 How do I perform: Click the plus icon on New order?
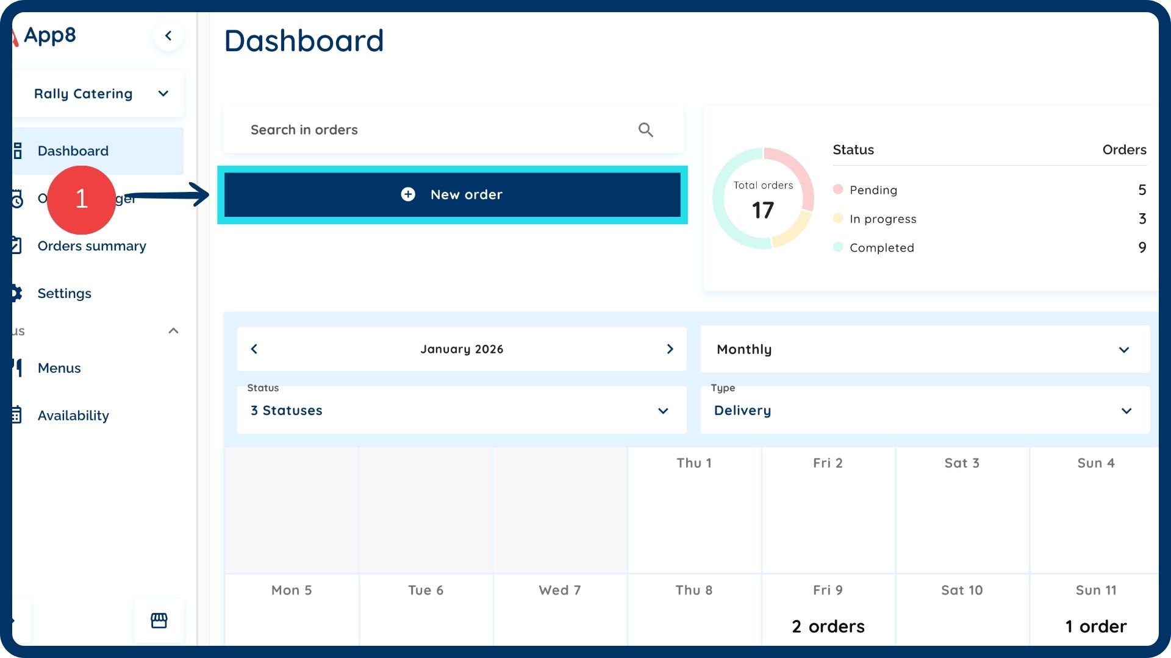click(408, 194)
